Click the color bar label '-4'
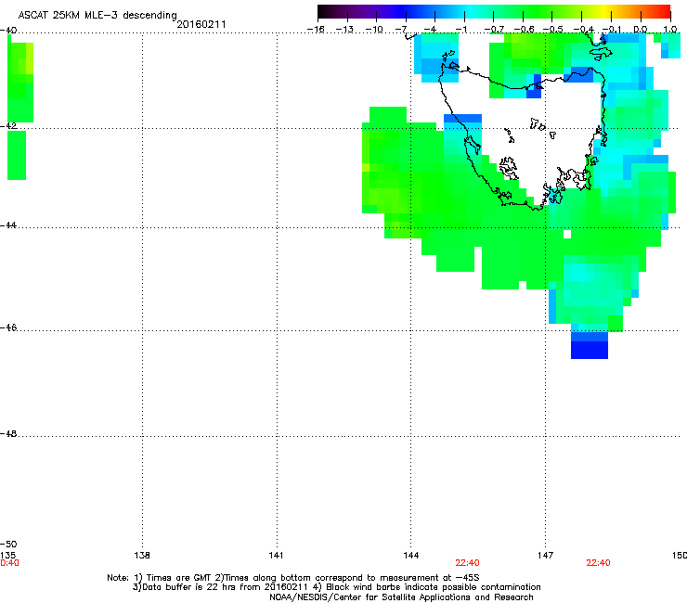The width and height of the screenshot is (687, 603). (430, 30)
